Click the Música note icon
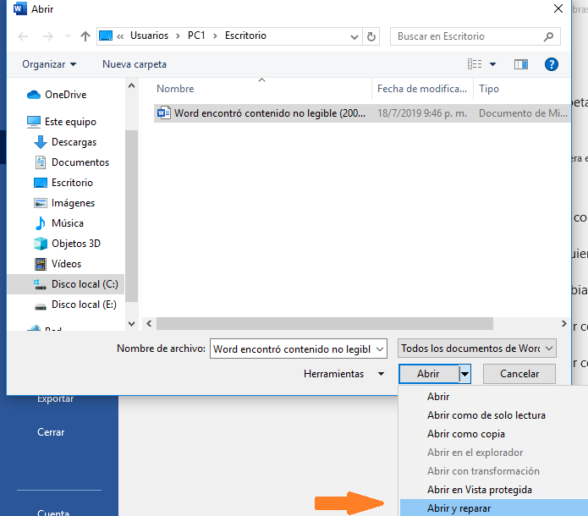 (41, 223)
